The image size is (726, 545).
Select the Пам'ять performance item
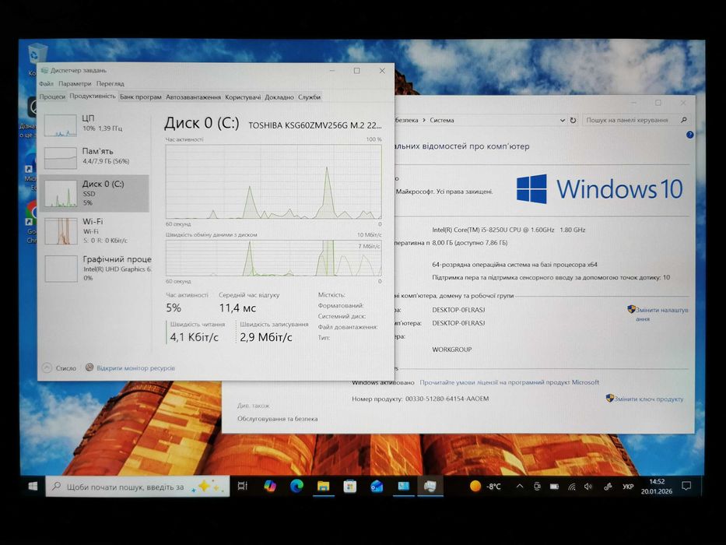[94, 157]
